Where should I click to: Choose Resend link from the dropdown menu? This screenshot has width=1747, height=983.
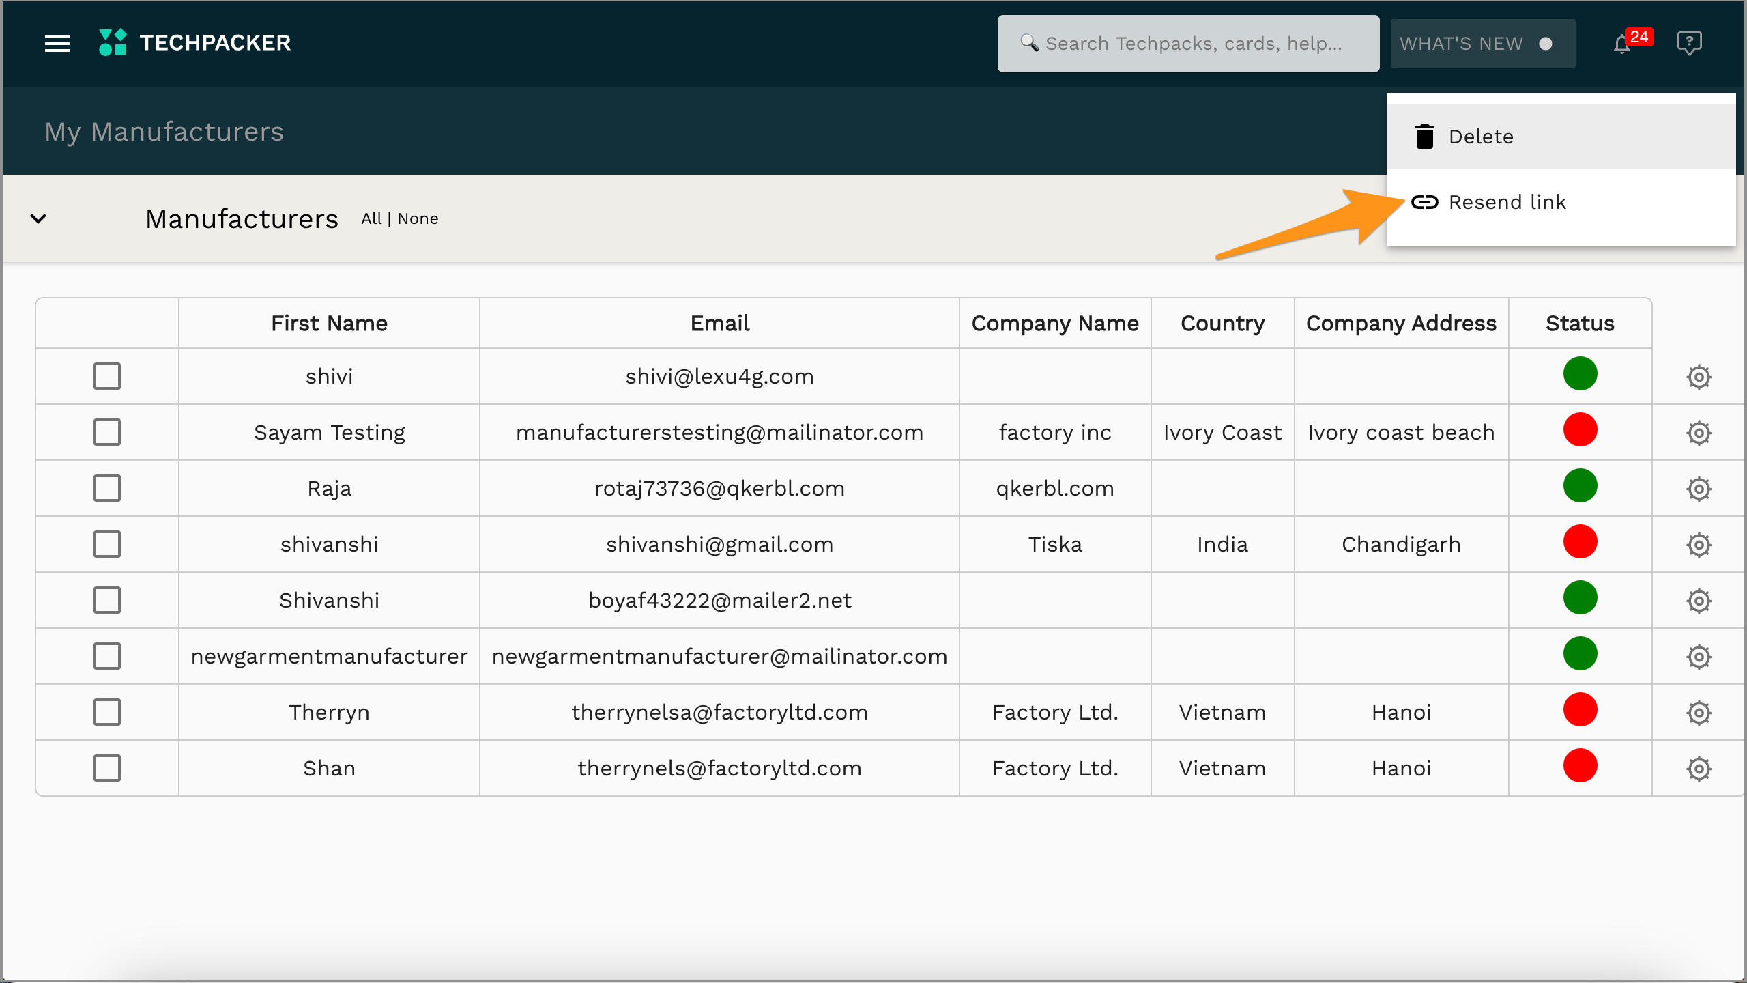pyautogui.click(x=1561, y=202)
